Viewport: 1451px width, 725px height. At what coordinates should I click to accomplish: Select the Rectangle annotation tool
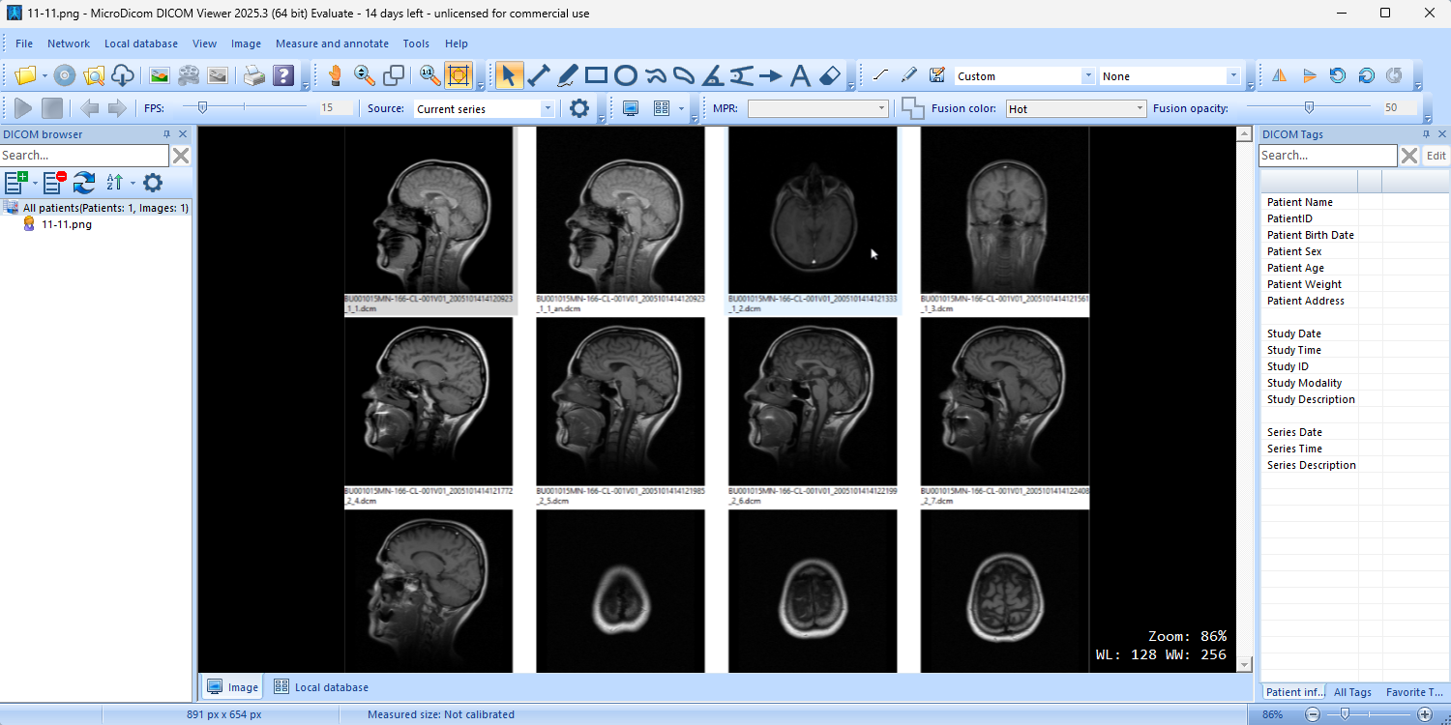tap(597, 75)
